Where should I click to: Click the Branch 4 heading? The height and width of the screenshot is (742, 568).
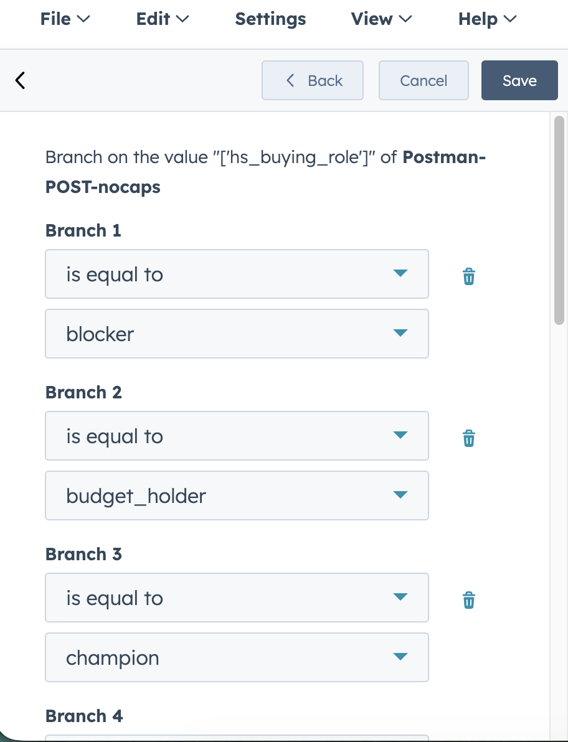(83, 716)
